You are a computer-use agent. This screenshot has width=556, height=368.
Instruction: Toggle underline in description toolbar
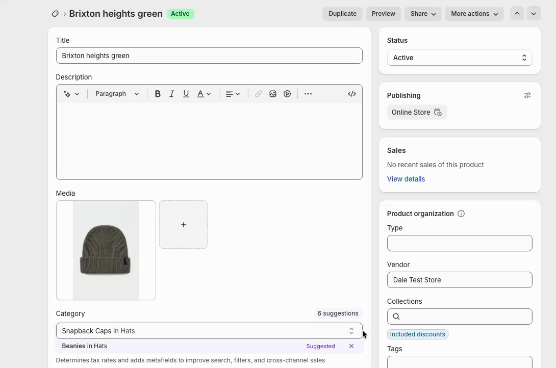pyautogui.click(x=186, y=94)
